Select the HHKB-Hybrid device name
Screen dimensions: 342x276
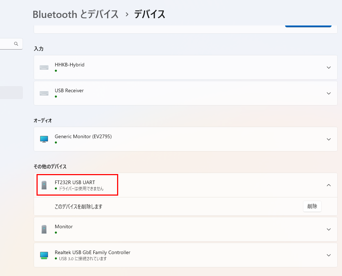click(x=69, y=65)
